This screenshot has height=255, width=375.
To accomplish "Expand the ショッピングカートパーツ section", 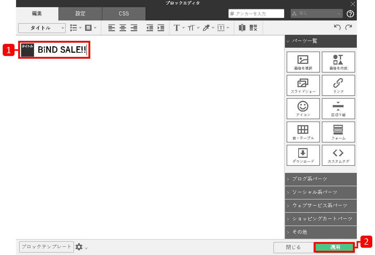I will click(321, 219).
